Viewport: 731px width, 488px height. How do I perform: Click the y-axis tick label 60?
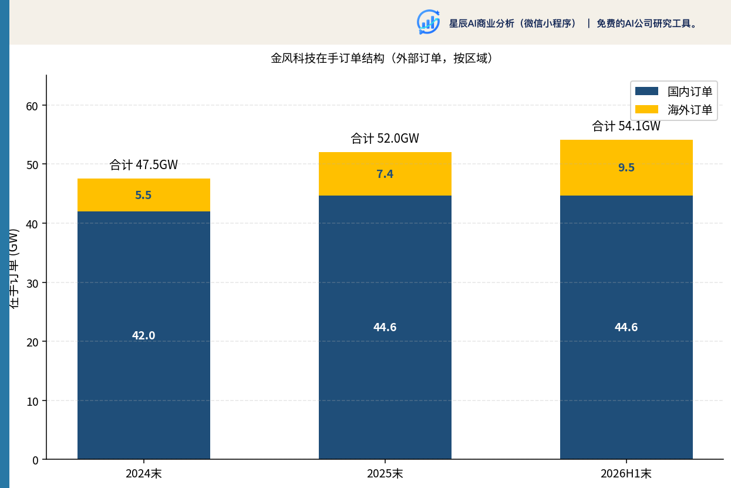[32, 106]
